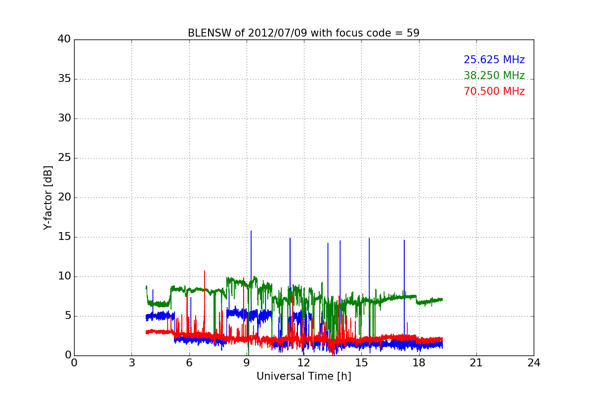The image size is (593, 395).
Task: Select the red 70.500 MHz legend label
Action: [494, 91]
